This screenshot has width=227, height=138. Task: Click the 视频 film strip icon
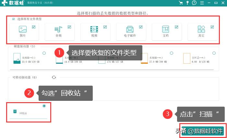(94, 29)
